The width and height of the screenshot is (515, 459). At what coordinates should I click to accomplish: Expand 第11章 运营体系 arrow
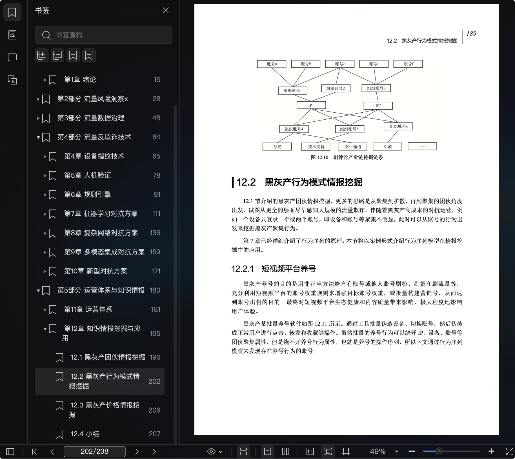point(45,310)
